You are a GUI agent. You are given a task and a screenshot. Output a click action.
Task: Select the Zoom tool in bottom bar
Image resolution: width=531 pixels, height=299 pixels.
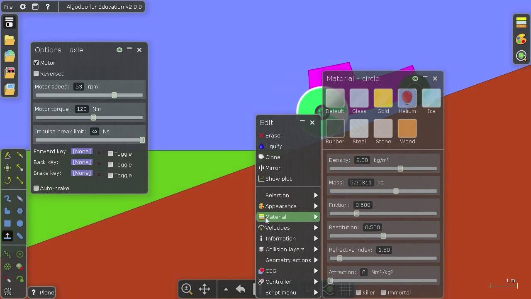[187, 289]
